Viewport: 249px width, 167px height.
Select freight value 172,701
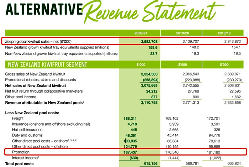coord(213,118)
